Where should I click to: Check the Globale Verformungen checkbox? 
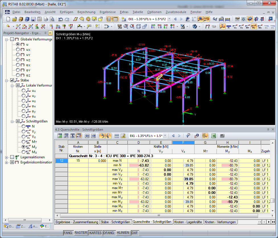click(x=12, y=39)
